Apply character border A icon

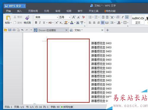(x=78, y=23)
